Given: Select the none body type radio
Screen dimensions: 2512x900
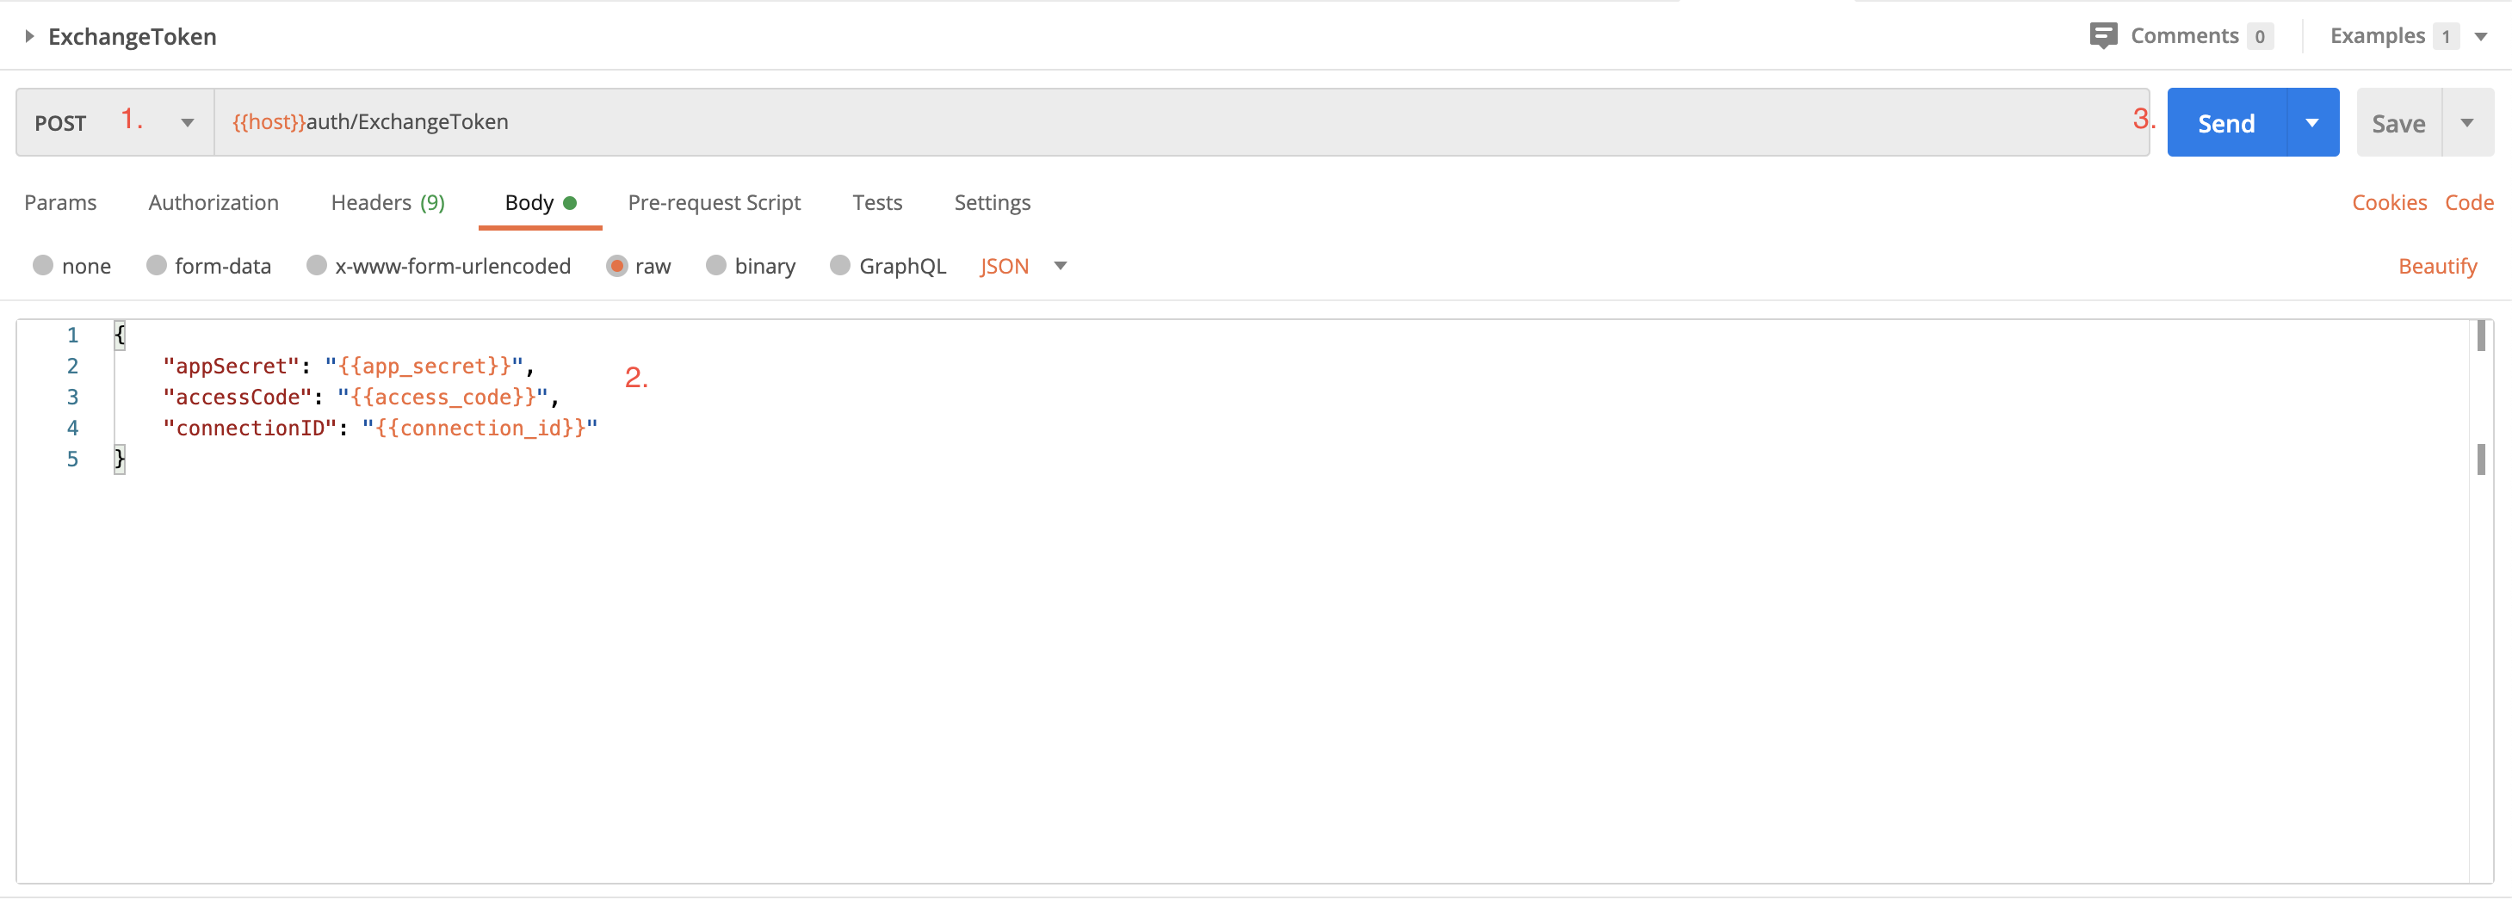Looking at the screenshot, I should pyautogui.click(x=43, y=265).
